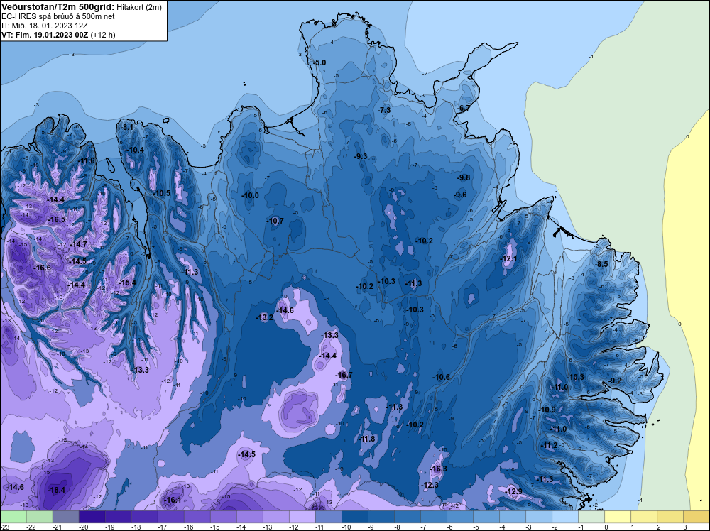This screenshot has height=531, width=710.
Task: Pick the blue legend swatch above -7
Action: [x=433, y=517]
